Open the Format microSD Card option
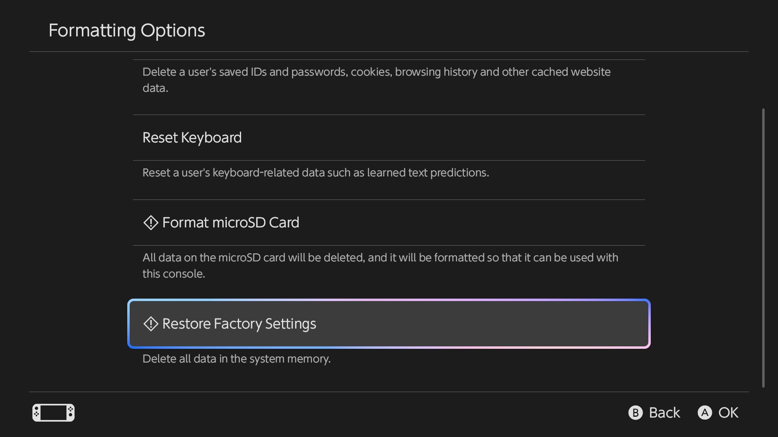778x437 pixels. tap(230, 223)
